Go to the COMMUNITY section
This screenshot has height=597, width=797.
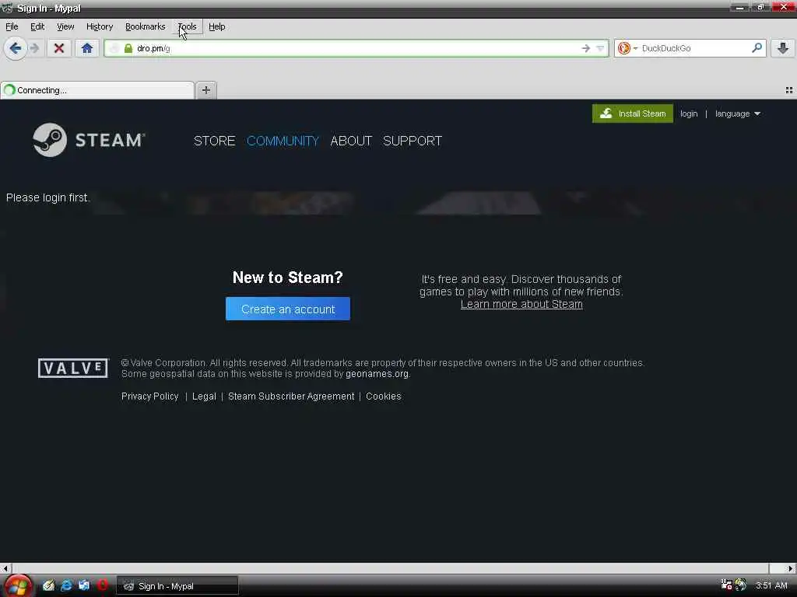[x=283, y=141]
